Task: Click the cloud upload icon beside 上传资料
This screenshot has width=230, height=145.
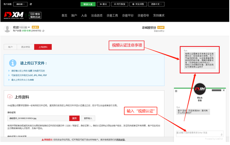Action: point(10,97)
